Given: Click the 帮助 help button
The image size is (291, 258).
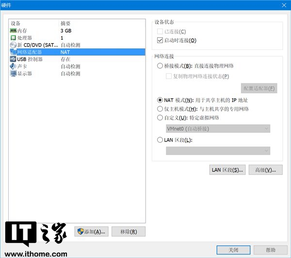Looking at the screenshot, I should 271,250.
